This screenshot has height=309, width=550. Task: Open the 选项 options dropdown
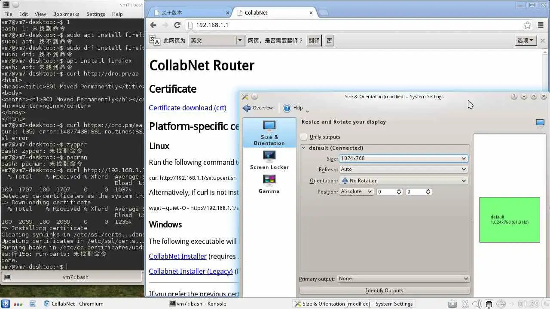point(525,40)
